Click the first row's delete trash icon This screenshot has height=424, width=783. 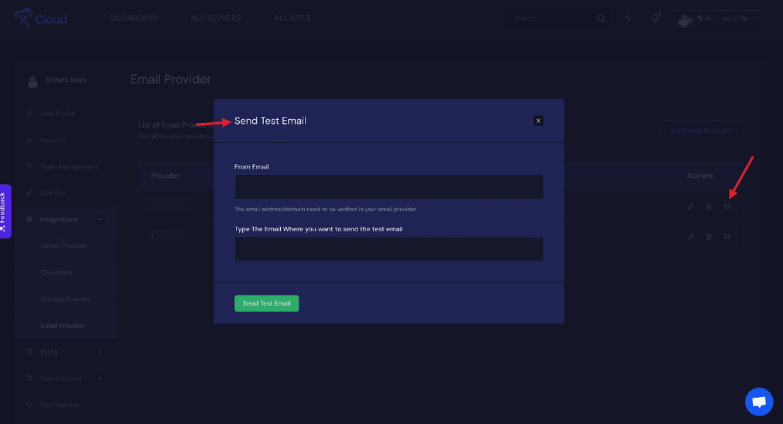[709, 207]
